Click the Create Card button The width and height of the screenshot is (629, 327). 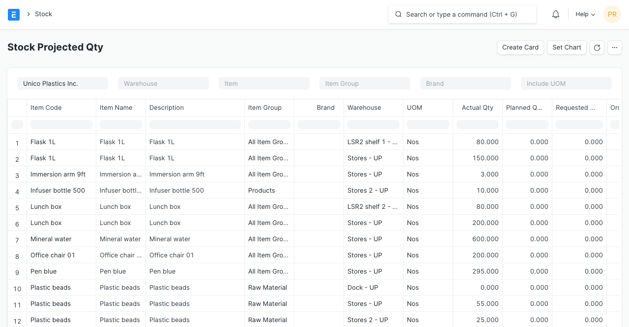(520, 48)
